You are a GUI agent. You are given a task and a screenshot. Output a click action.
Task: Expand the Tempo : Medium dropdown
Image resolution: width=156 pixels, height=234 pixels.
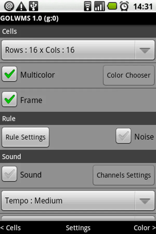[x=78, y=201]
